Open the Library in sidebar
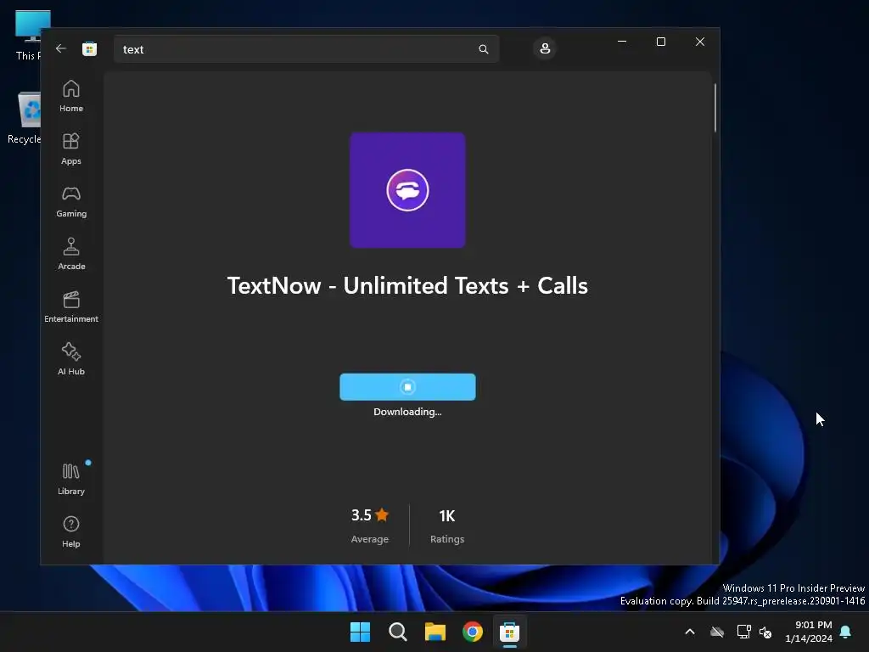Screen dimensions: 869x652 point(71,480)
